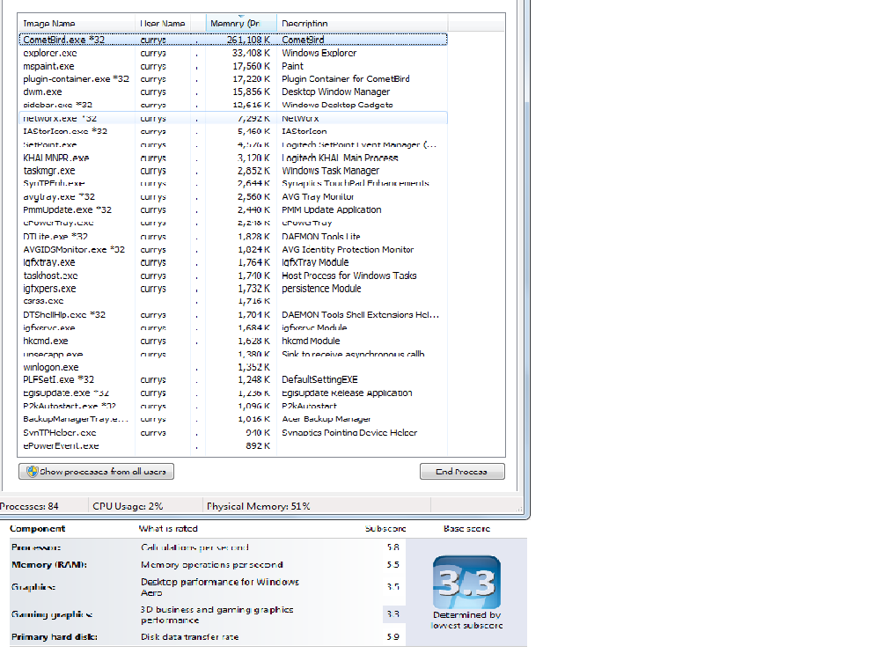
Task: Select the hkcmd.exe process
Action: click(233, 341)
